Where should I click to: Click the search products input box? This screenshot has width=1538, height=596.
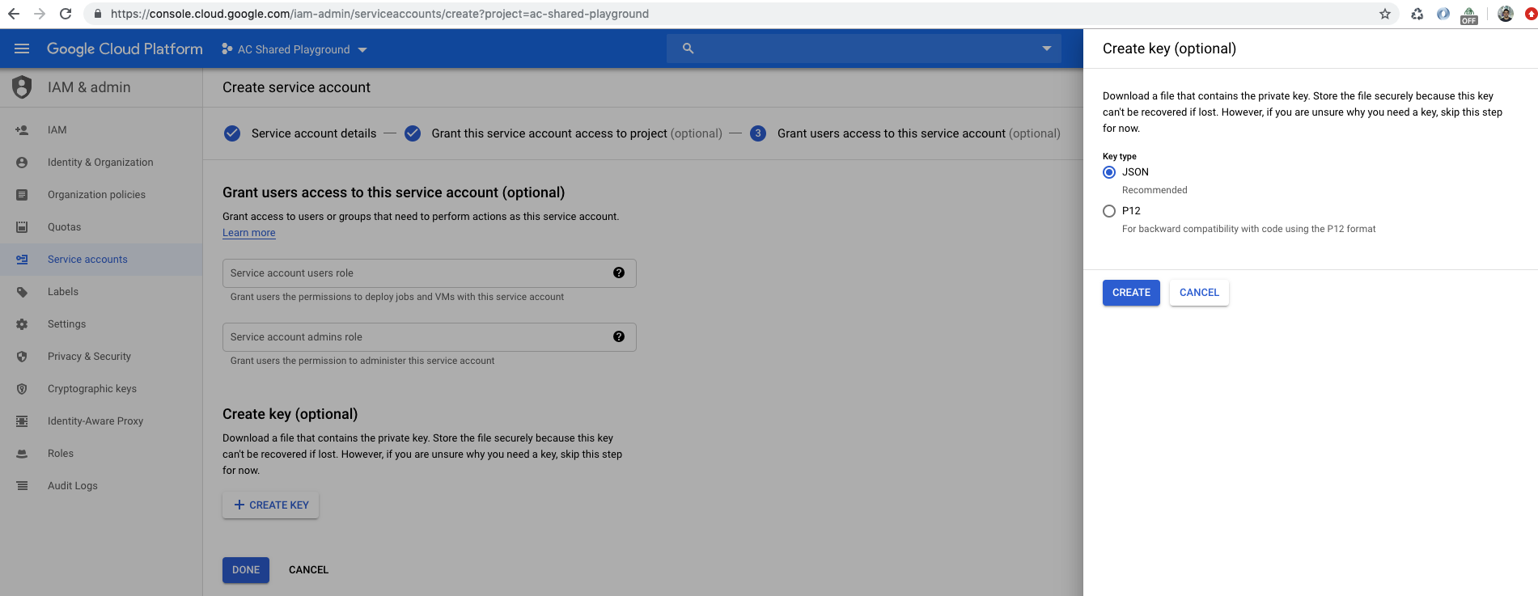pos(866,49)
